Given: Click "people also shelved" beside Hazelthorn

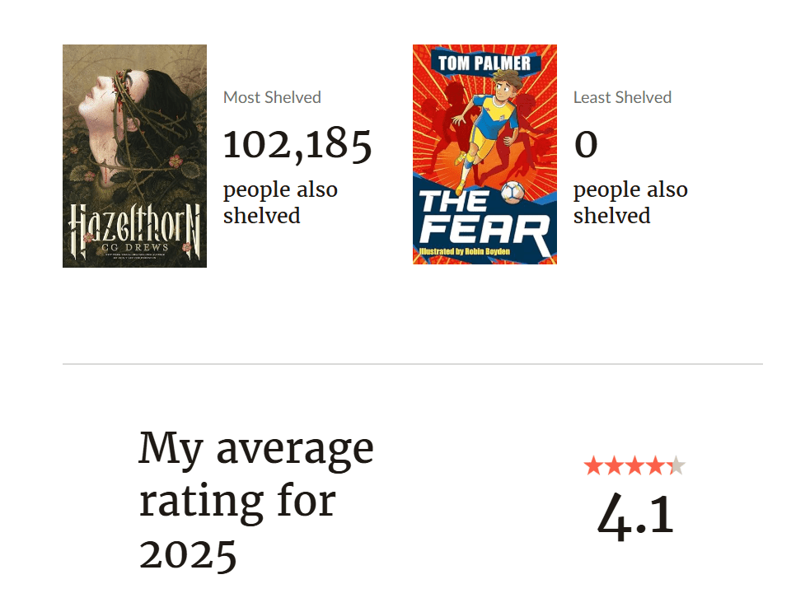Looking at the screenshot, I should coord(280,203).
